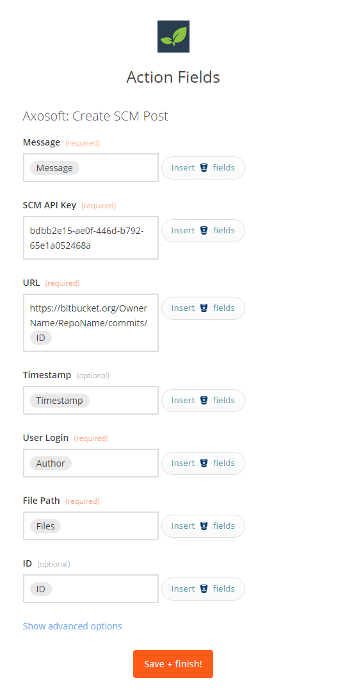Select the Timestamp tag pill
The image size is (347, 698).
(60, 400)
